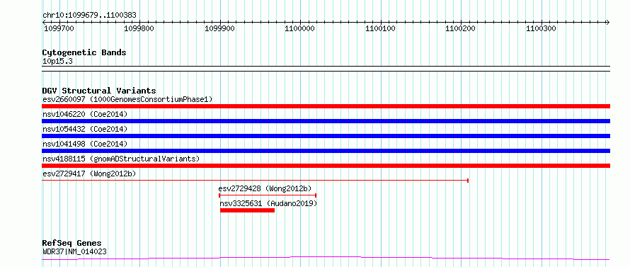Click the 1100000 ruler position mark
630x267 pixels.
pyautogui.click(x=299, y=28)
